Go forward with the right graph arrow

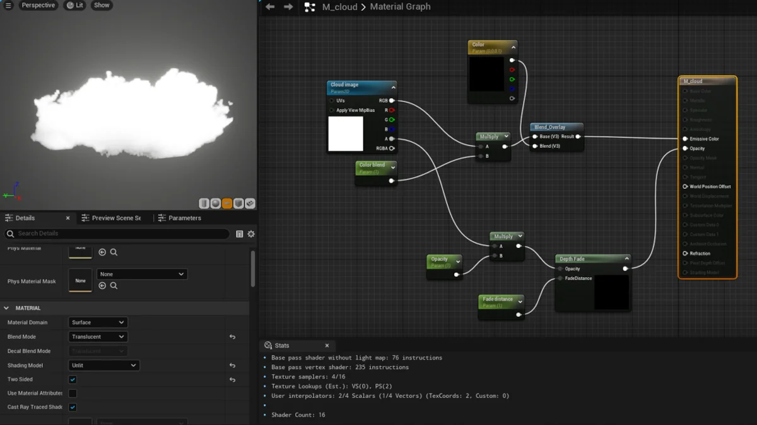tap(288, 7)
